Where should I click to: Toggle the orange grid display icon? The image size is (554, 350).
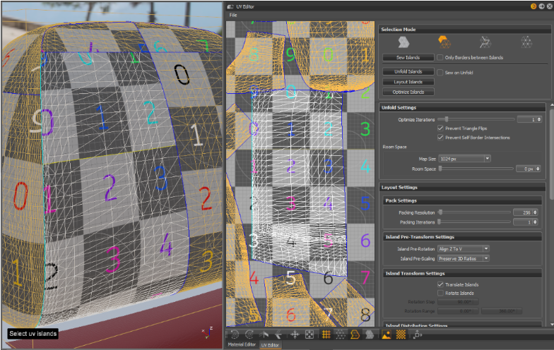[x=326, y=334]
